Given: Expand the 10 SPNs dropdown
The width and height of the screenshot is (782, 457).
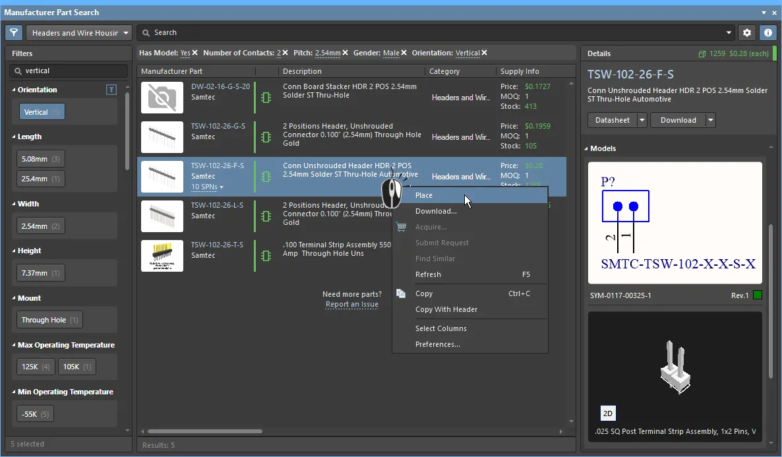Looking at the screenshot, I should coord(207,187).
